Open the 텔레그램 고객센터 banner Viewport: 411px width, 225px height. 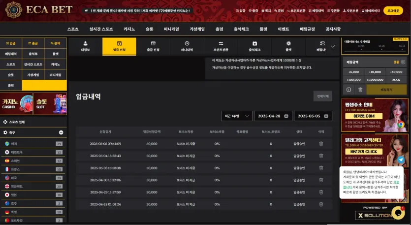point(375,150)
